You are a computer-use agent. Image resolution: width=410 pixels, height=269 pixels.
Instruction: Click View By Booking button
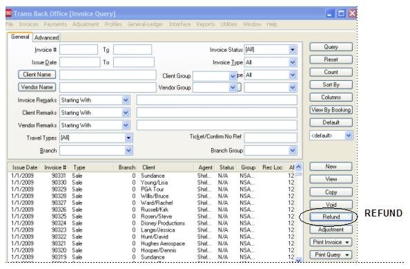pos(331,110)
